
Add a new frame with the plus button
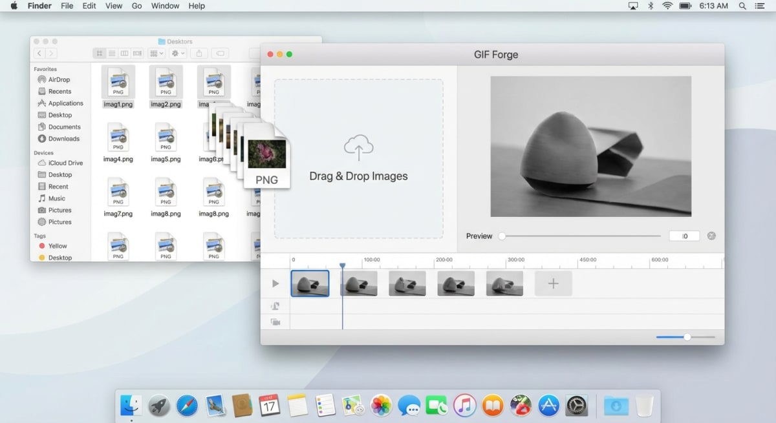click(x=553, y=283)
